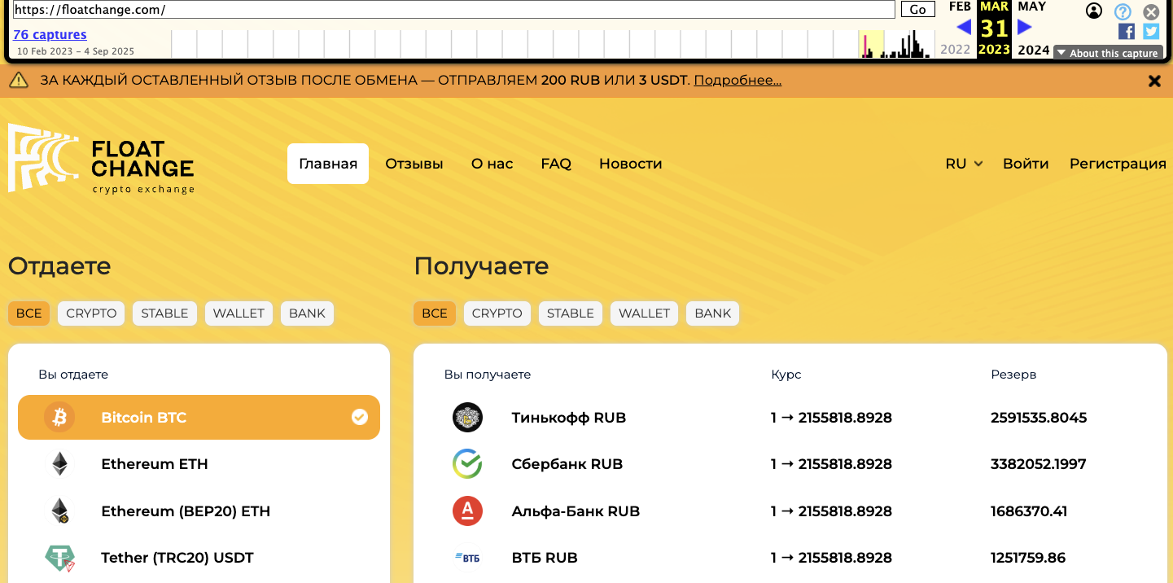The height and width of the screenshot is (583, 1173).
Task: Click the Регистрация link
Action: (x=1118, y=164)
